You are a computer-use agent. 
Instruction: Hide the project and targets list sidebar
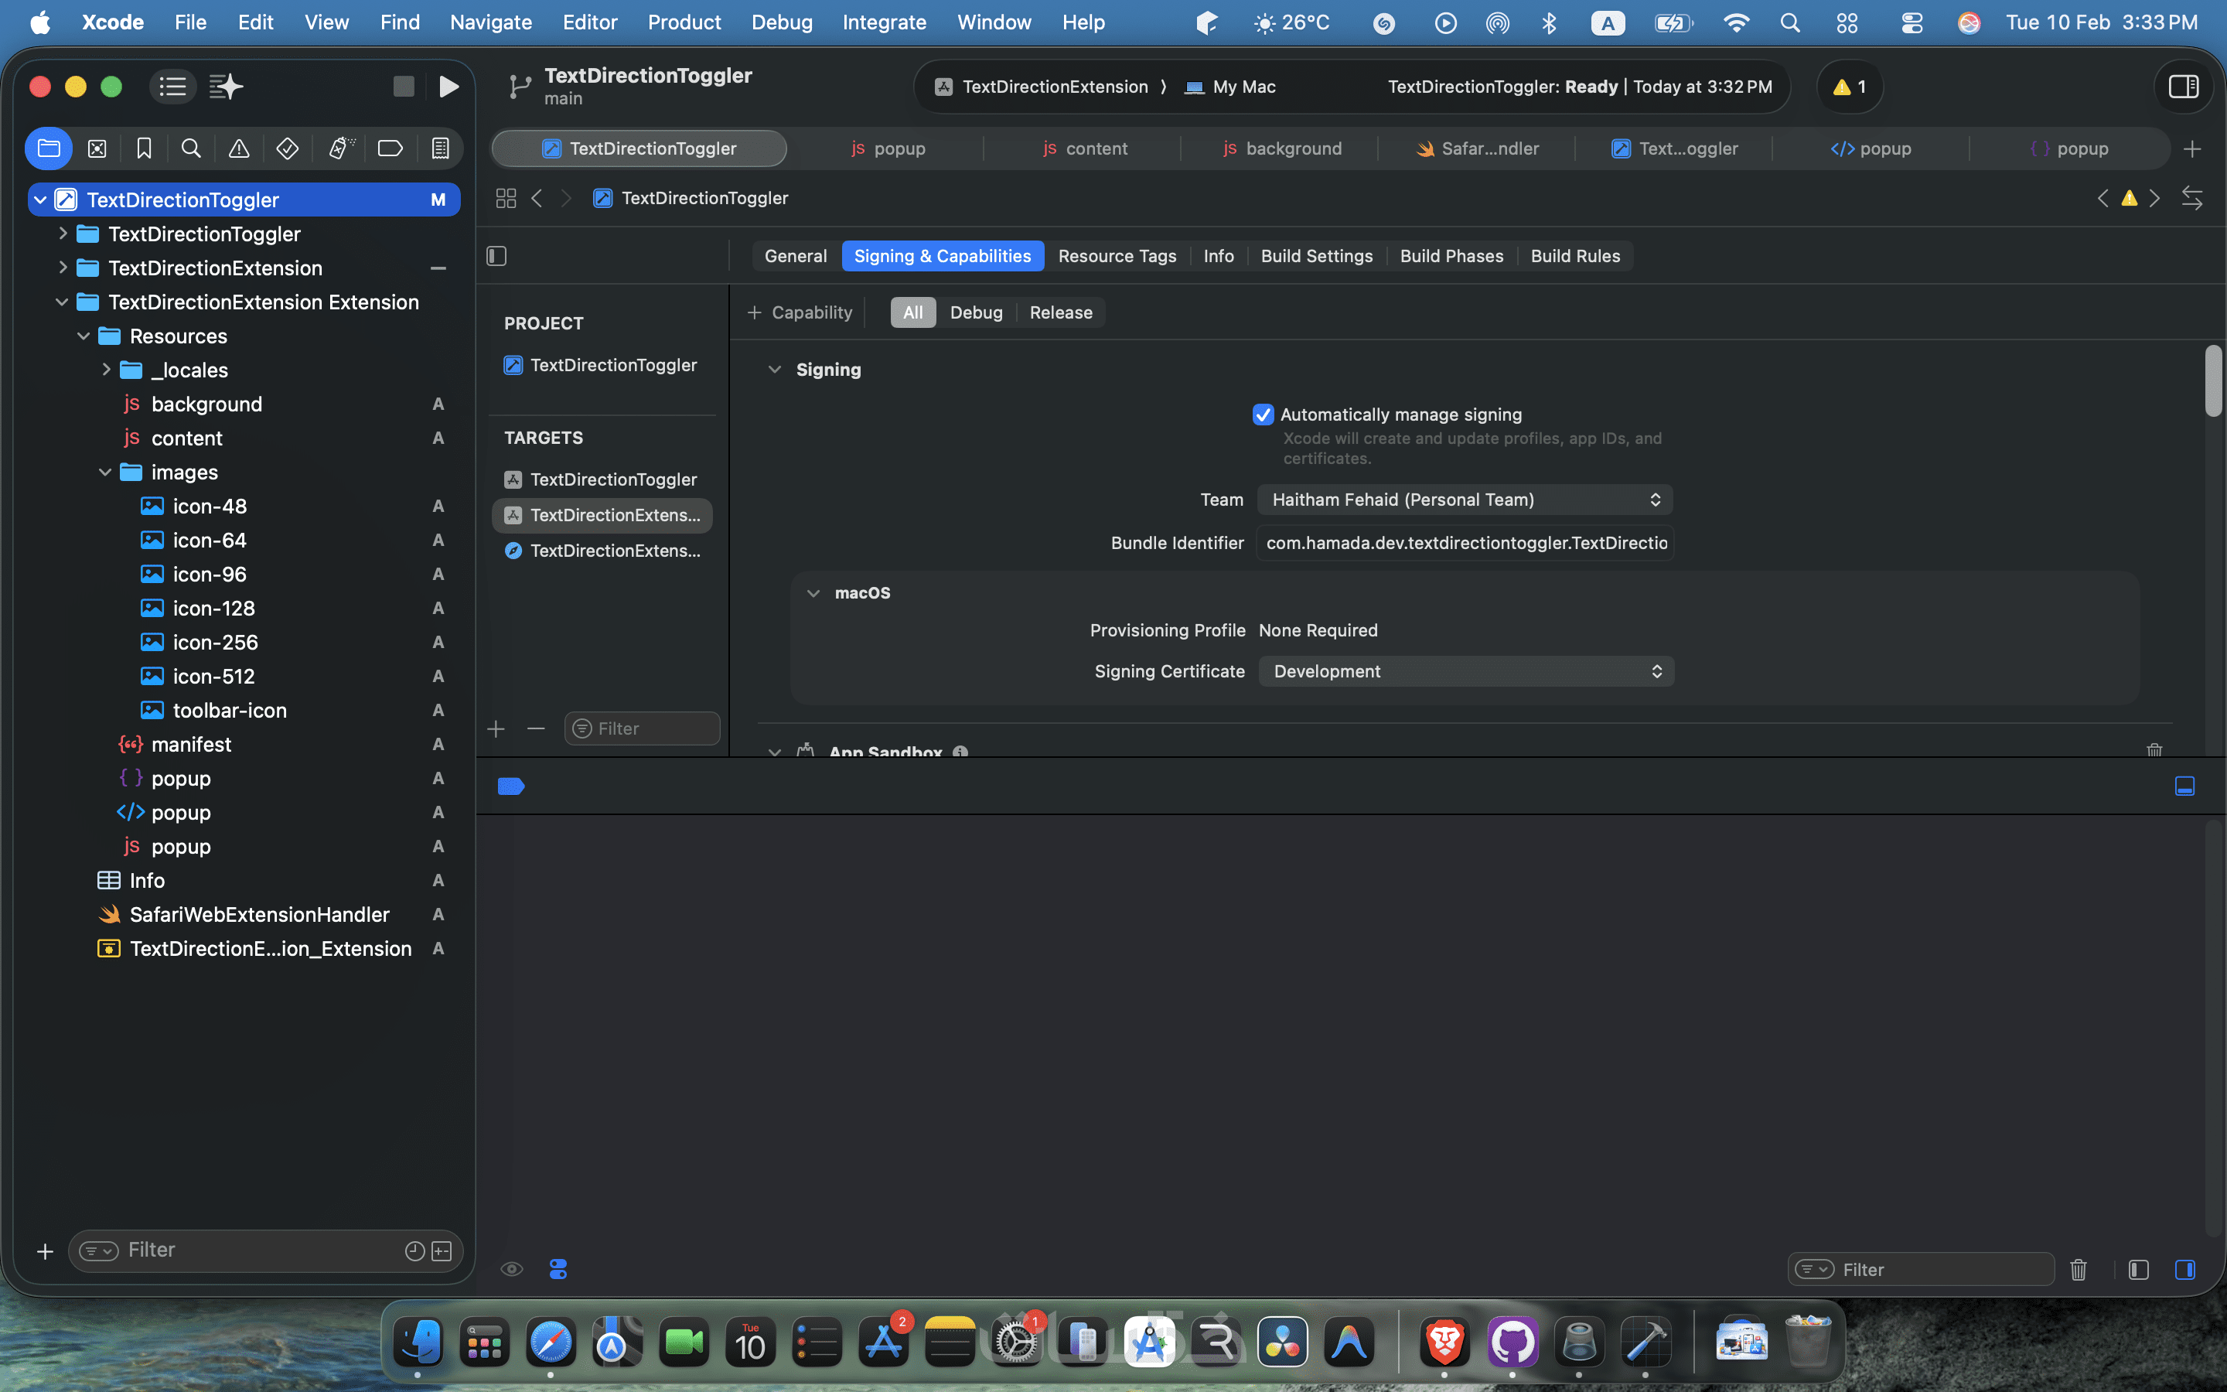point(497,256)
